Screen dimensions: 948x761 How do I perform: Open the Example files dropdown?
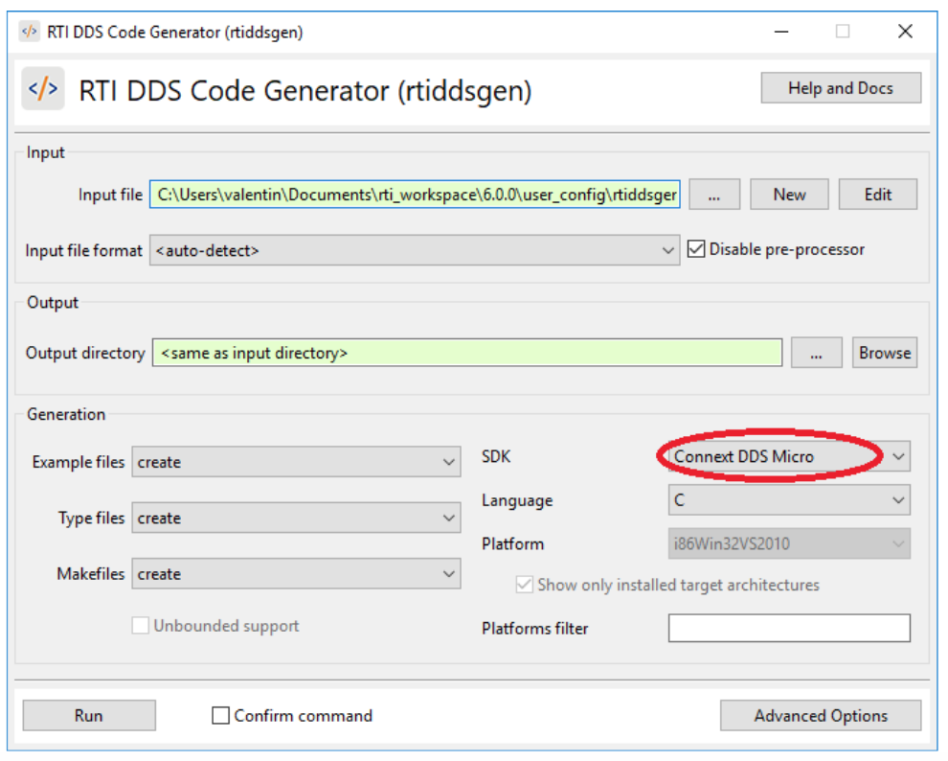(x=296, y=462)
